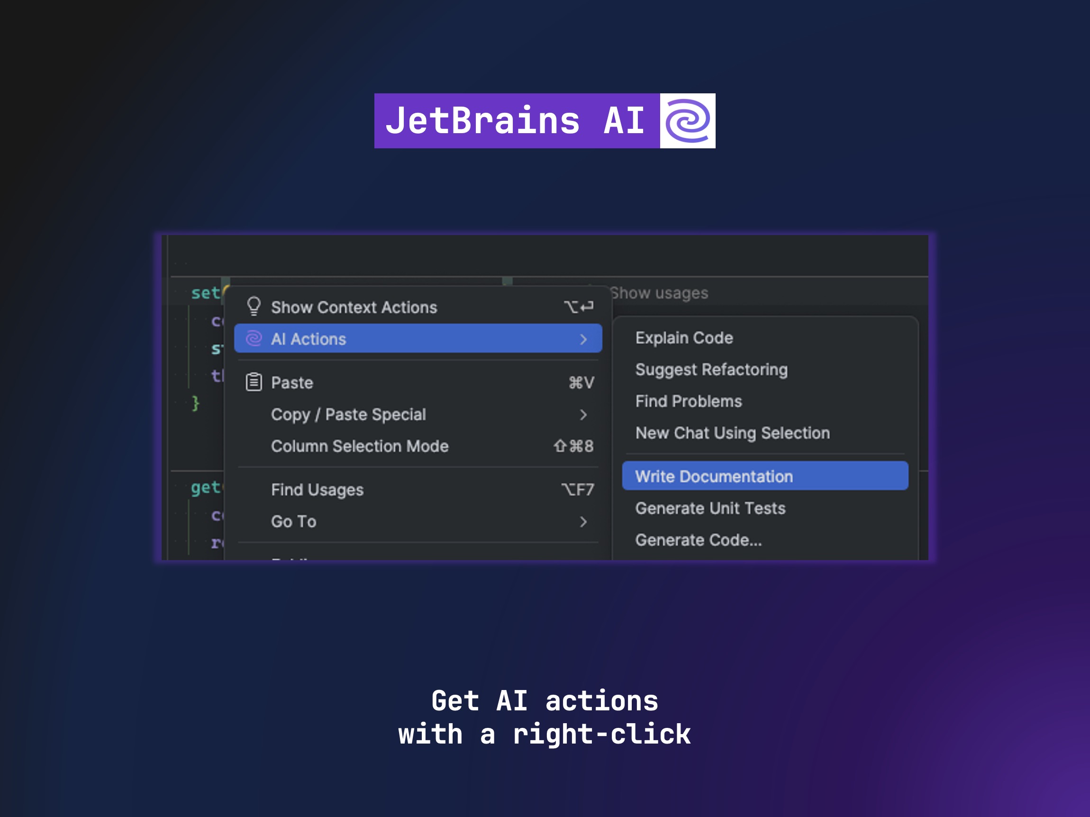Click the Paste clipboard icon

(x=253, y=381)
